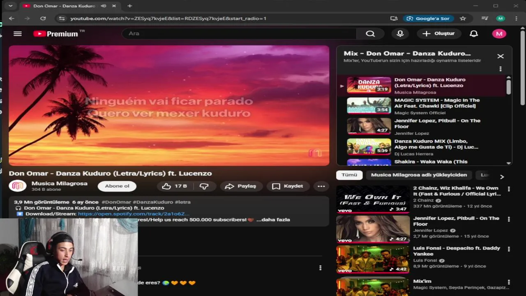Click the search magnifier button
526x296 pixels.
click(x=370, y=34)
